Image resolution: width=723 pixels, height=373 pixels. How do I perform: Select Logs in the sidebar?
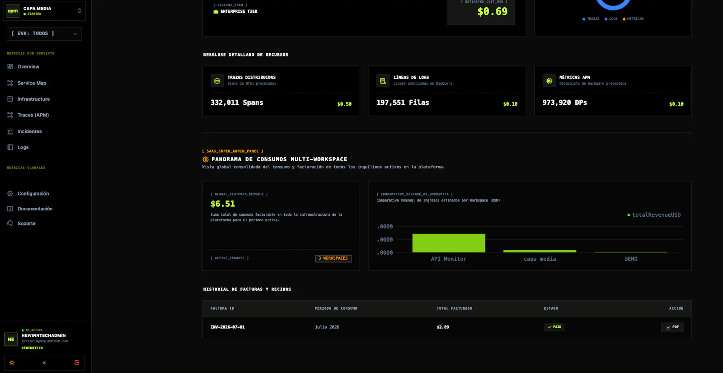coord(23,147)
